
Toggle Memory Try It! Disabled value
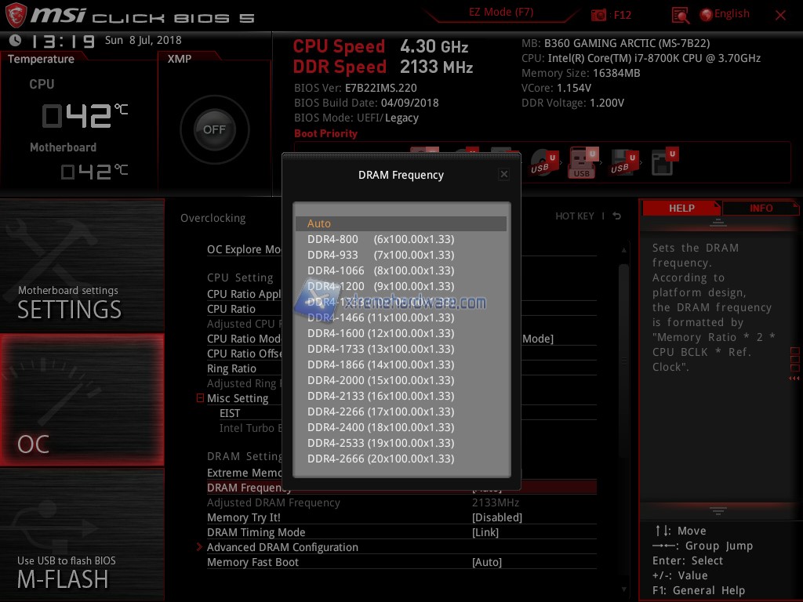[x=496, y=517]
